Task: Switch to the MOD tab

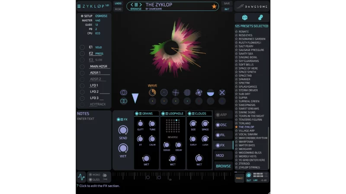Action: (220, 156)
